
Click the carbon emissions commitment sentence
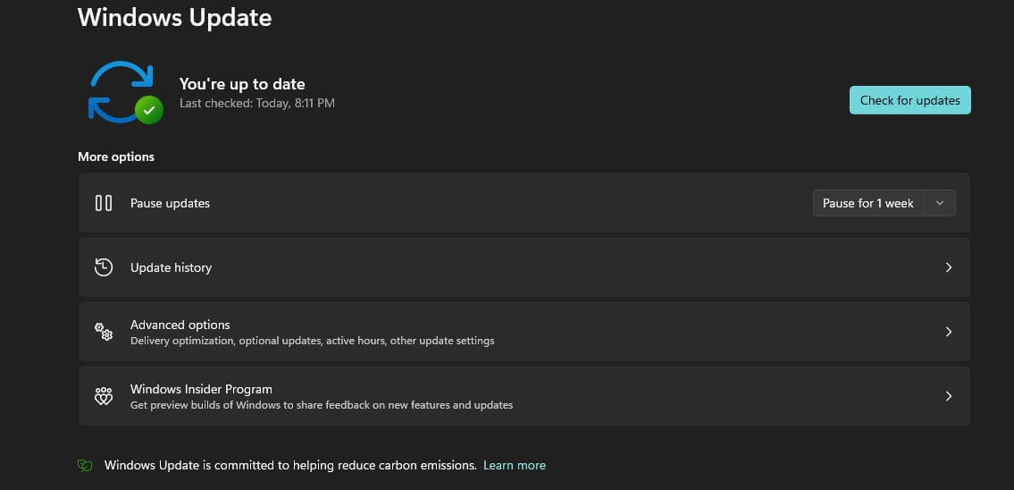[290, 465]
